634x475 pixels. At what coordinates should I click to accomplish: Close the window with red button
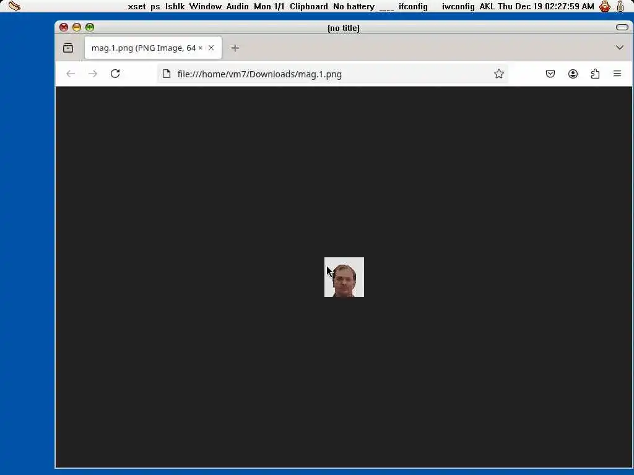pyautogui.click(x=64, y=27)
